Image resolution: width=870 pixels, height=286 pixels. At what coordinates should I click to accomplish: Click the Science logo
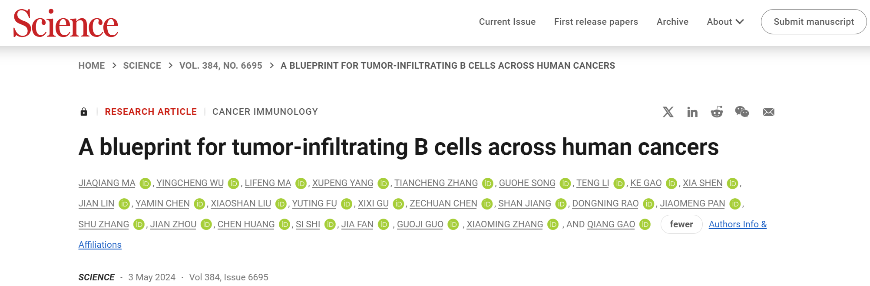(x=66, y=23)
